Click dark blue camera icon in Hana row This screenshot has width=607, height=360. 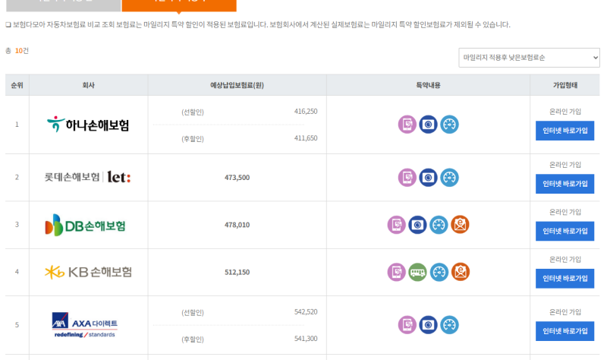[428, 125]
